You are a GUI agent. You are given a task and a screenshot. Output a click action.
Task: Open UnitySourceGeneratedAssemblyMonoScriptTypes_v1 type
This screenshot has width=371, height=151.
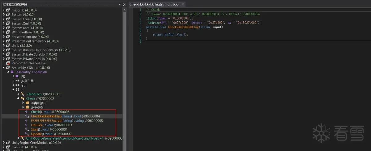(74, 138)
